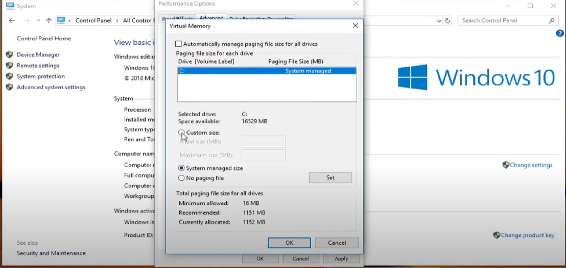Click the computer icon in the address bar
The image size is (566, 268).
[x=61, y=20]
